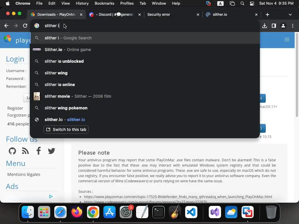The width and height of the screenshot is (299, 224).
Task: Switch to the Discord general tab
Action: coord(114,15)
